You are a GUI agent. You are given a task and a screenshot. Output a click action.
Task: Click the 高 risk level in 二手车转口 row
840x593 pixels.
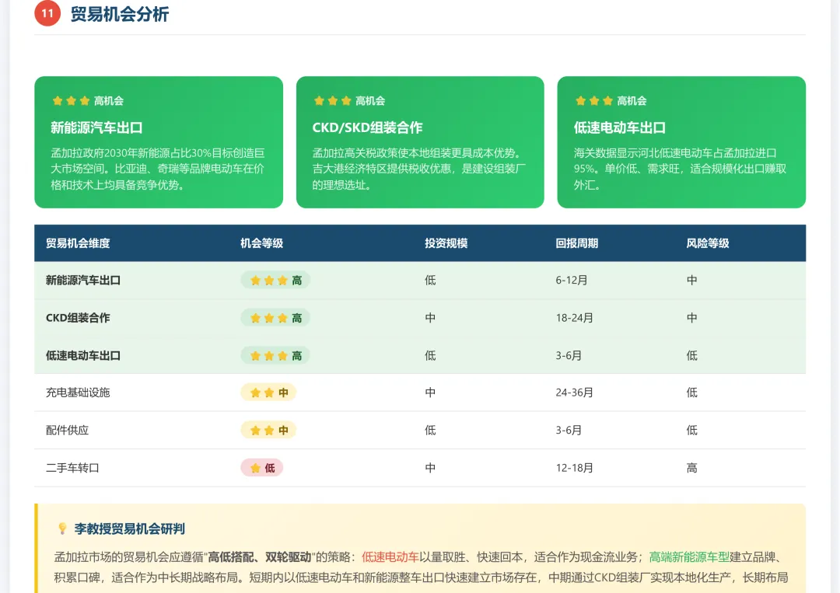point(691,468)
